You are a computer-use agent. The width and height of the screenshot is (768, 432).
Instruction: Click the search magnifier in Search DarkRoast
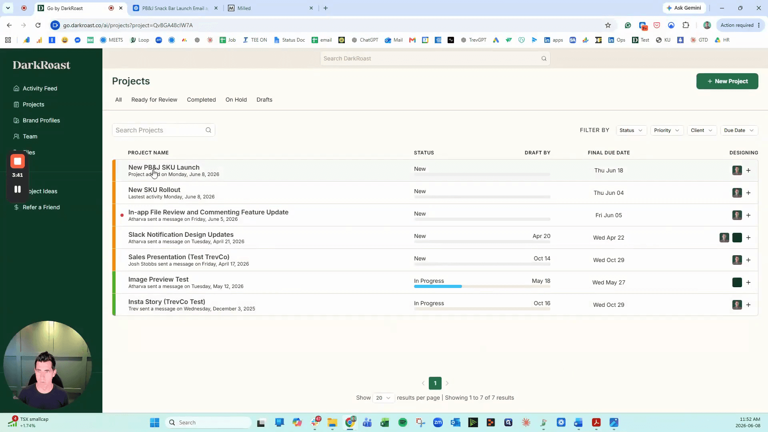[544, 58]
